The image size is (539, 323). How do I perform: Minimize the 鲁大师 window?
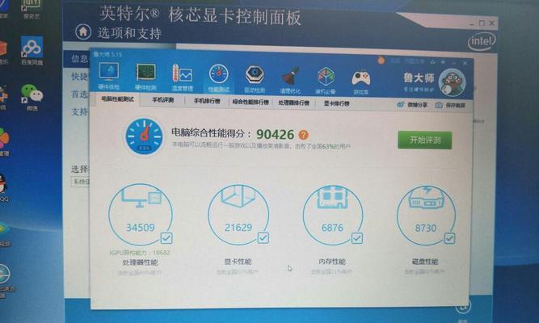pyautogui.click(x=454, y=62)
